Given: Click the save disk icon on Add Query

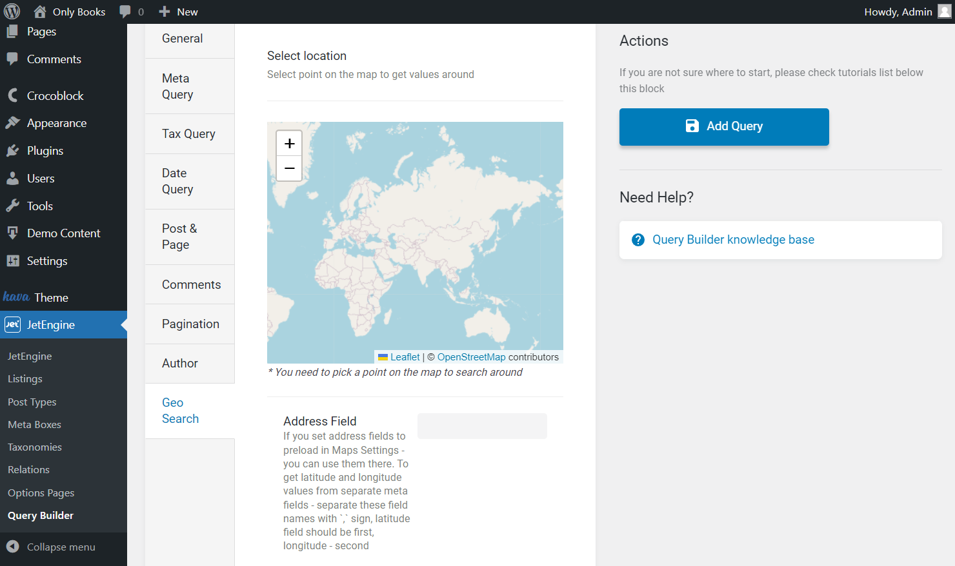Looking at the screenshot, I should tap(692, 126).
